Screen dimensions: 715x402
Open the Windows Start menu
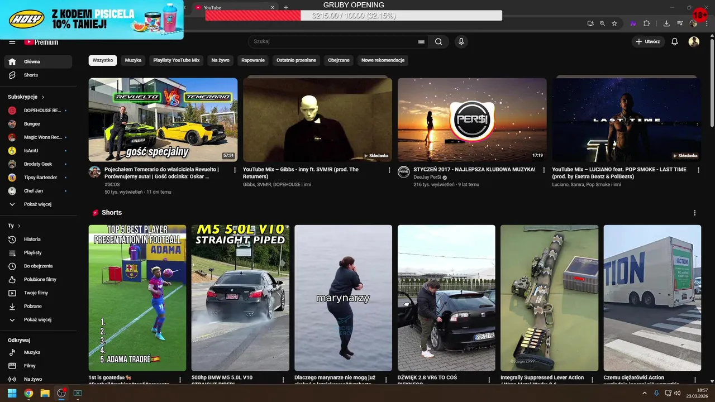[12, 393]
